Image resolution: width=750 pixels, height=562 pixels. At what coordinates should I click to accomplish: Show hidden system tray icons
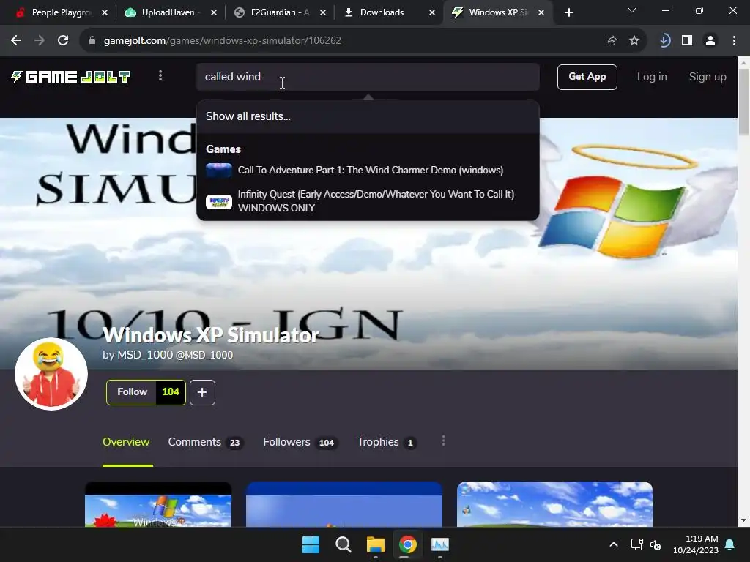coord(614,544)
